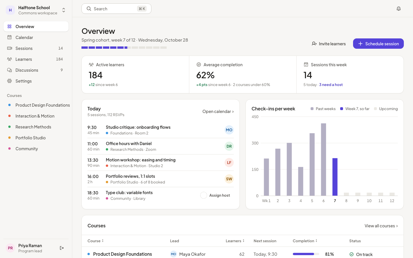Click the empty host circle for Type club
Image resolution: width=413 pixels, height=258 pixels.
coord(204,195)
